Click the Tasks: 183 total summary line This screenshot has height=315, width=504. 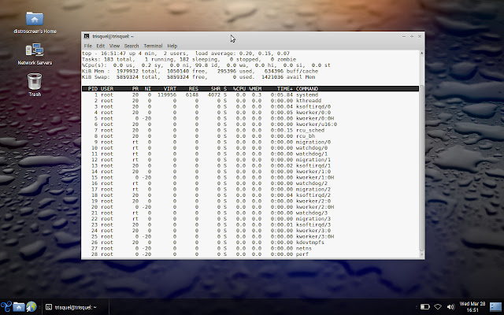(189, 59)
